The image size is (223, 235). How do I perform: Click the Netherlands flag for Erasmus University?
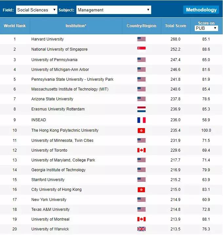click(141, 109)
